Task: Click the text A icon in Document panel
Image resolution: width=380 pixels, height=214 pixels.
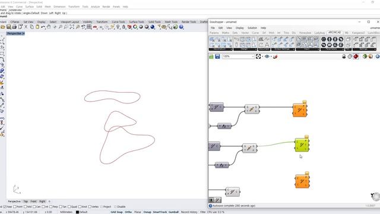Action: pyautogui.click(x=267, y=45)
